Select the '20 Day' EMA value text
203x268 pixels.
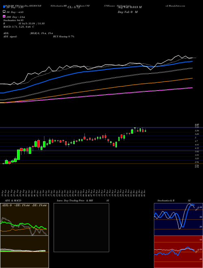pos(15,7)
